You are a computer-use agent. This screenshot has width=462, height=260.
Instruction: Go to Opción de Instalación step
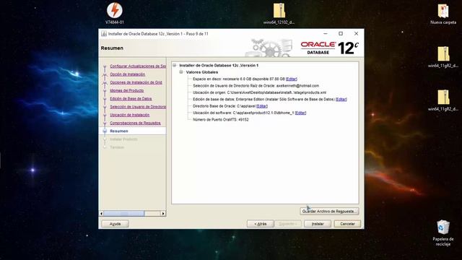coord(128,74)
